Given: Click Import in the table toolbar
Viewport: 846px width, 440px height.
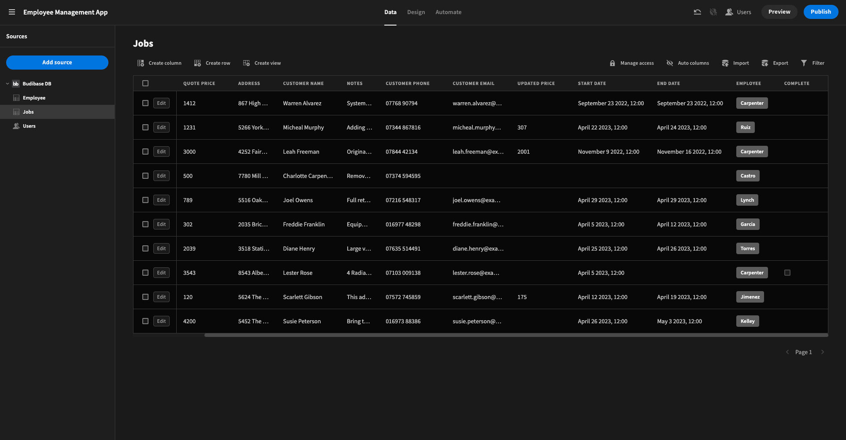Looking at the screenshot, I should click(735, 63).
